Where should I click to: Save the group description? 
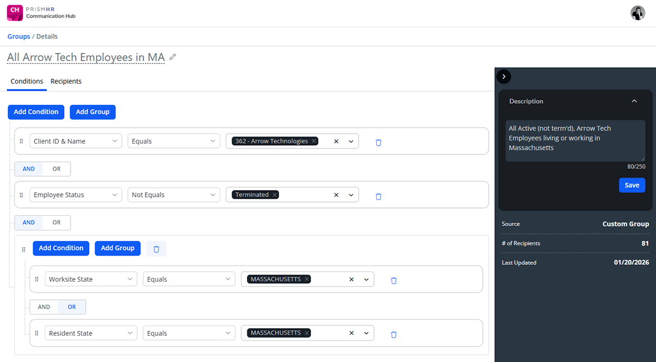click(632, 185)
